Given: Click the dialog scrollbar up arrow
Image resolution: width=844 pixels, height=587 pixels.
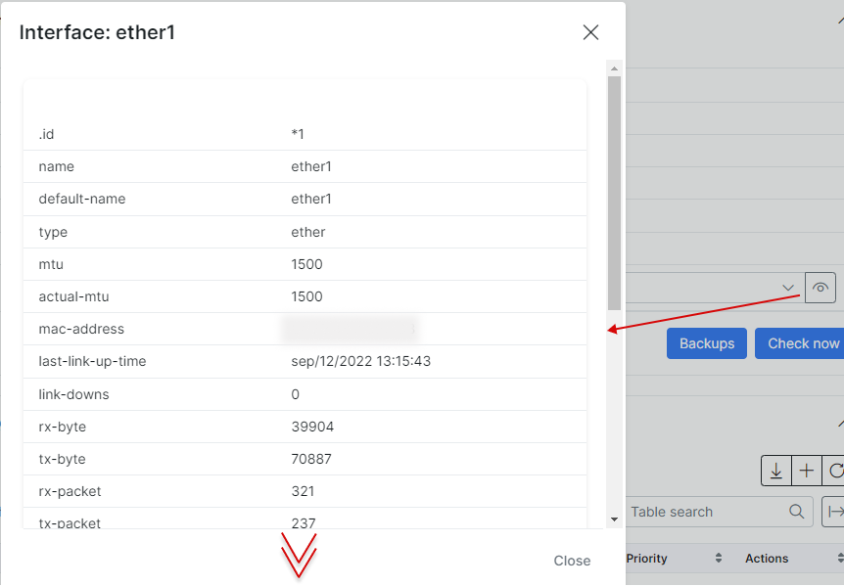Looking at the screenshot, I should [614, 68].
